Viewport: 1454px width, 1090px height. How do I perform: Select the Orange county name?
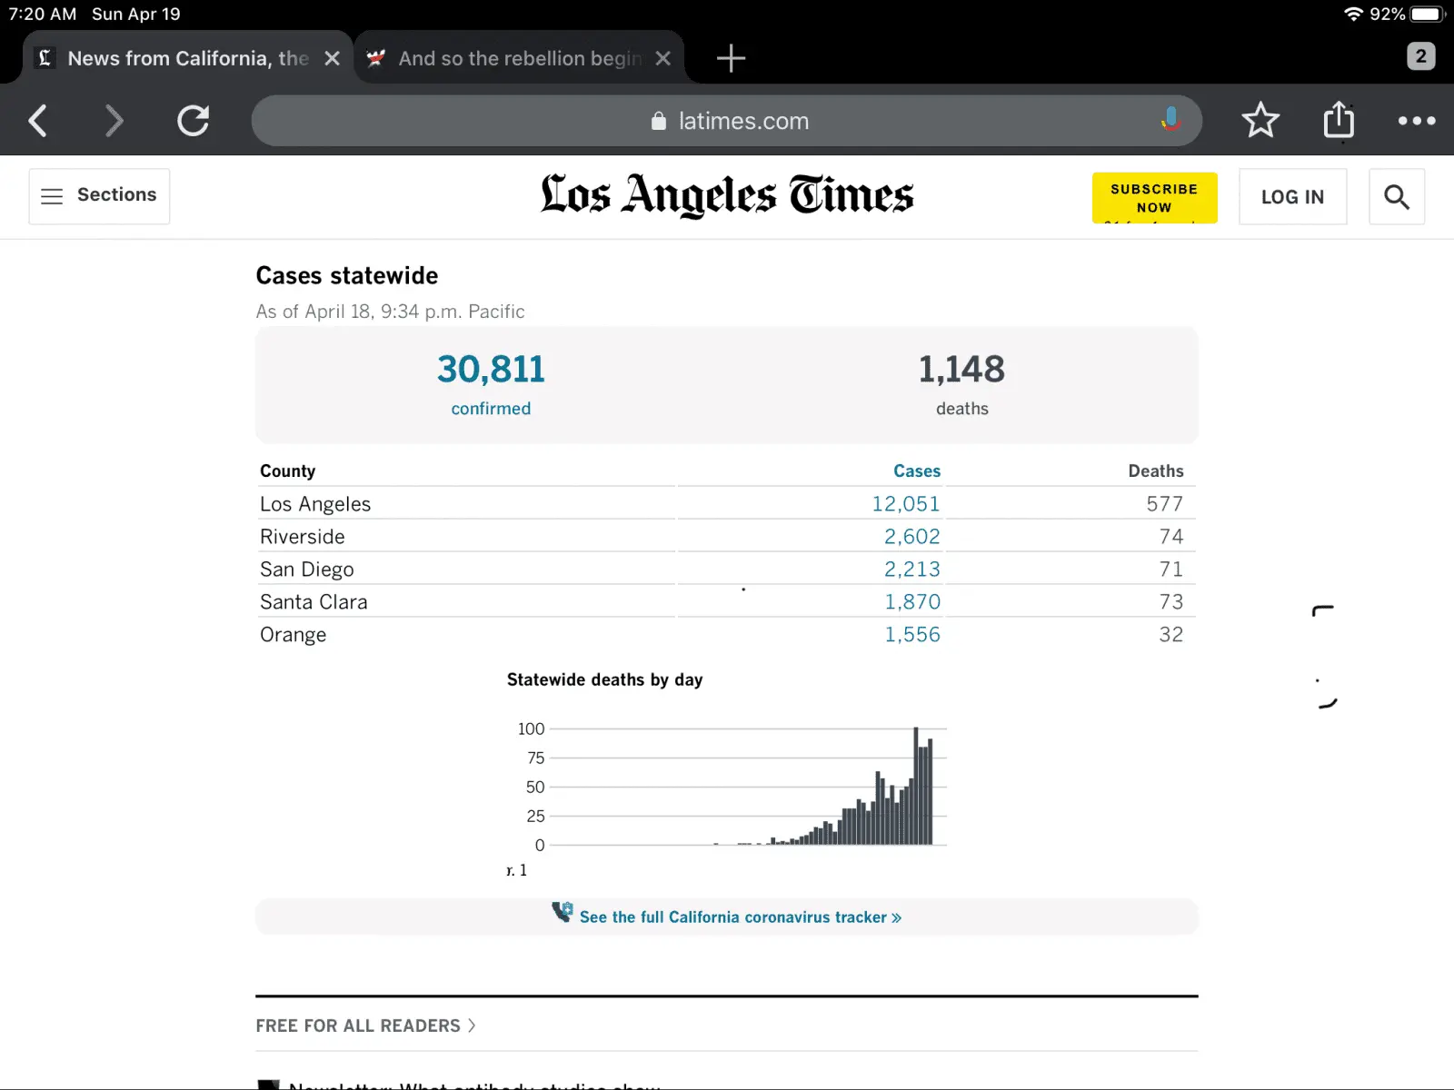(x=293, y=635)
